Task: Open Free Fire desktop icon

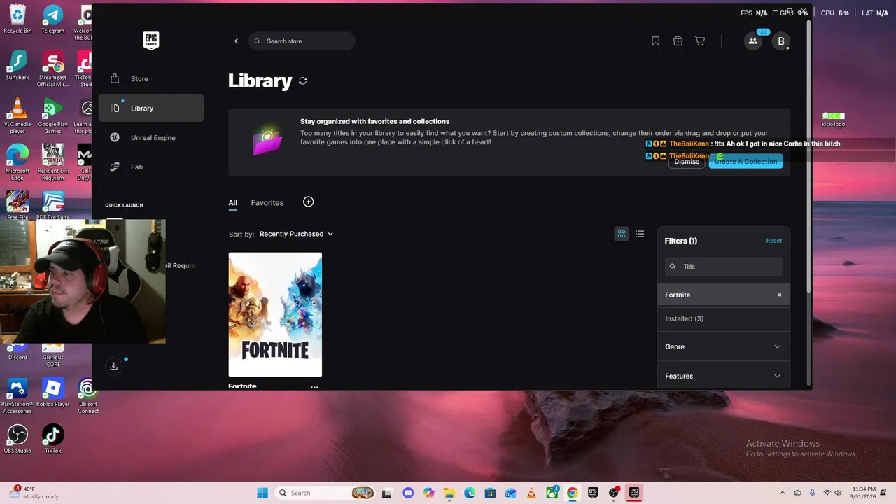Action: [17, 205]
